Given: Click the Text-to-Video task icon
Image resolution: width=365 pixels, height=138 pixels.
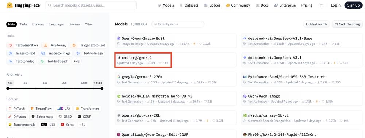Looking at the screenshot, I should [x=11, y=61].
